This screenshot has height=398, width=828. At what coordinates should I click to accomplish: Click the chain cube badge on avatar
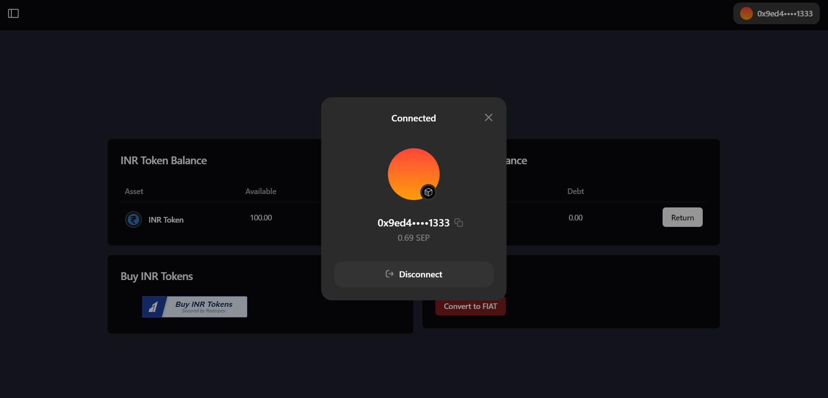pos(428,192)
